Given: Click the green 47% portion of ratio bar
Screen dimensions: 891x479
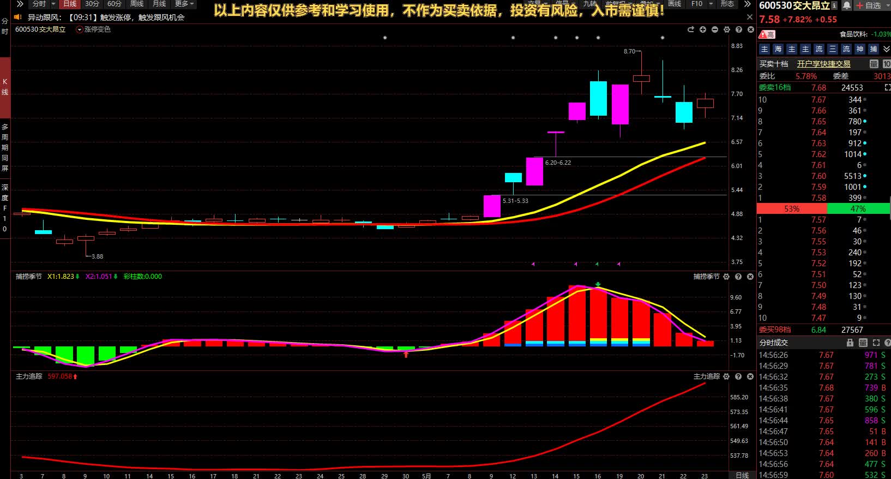Looking at the screenshot, I should click(x=858, y=209).
